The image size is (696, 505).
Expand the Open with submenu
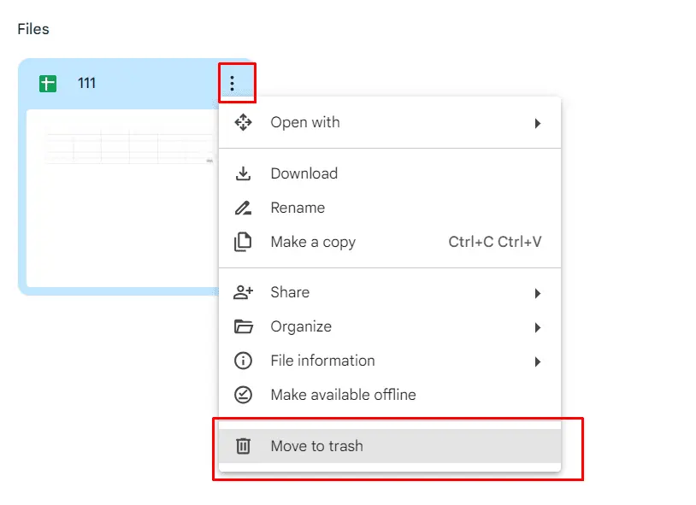click(x=539, y=122)
